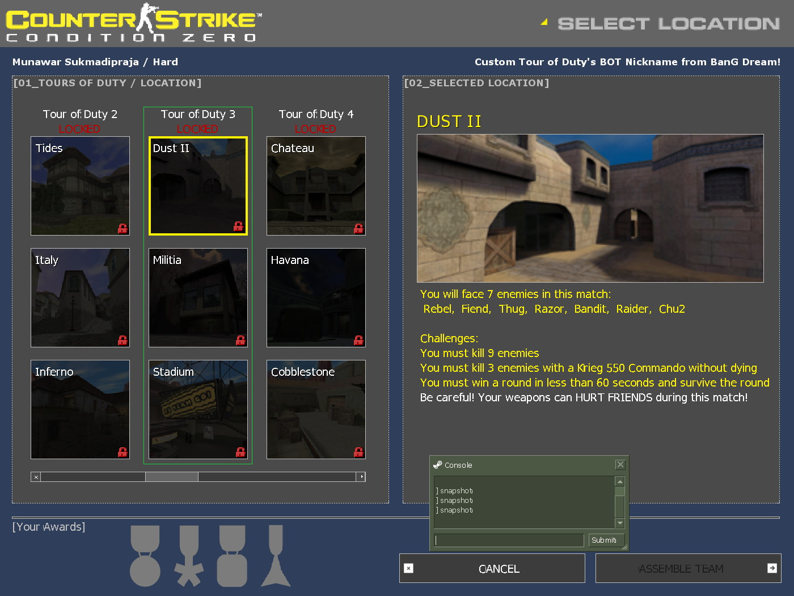Image resolution: width=794 pixels, height=596 pixels.
Task: Click the Steam icon in the Console title bar
Action: click(x=437, y=464)
